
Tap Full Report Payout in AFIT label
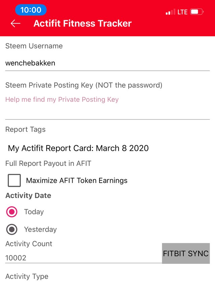[x=48, y=164]
